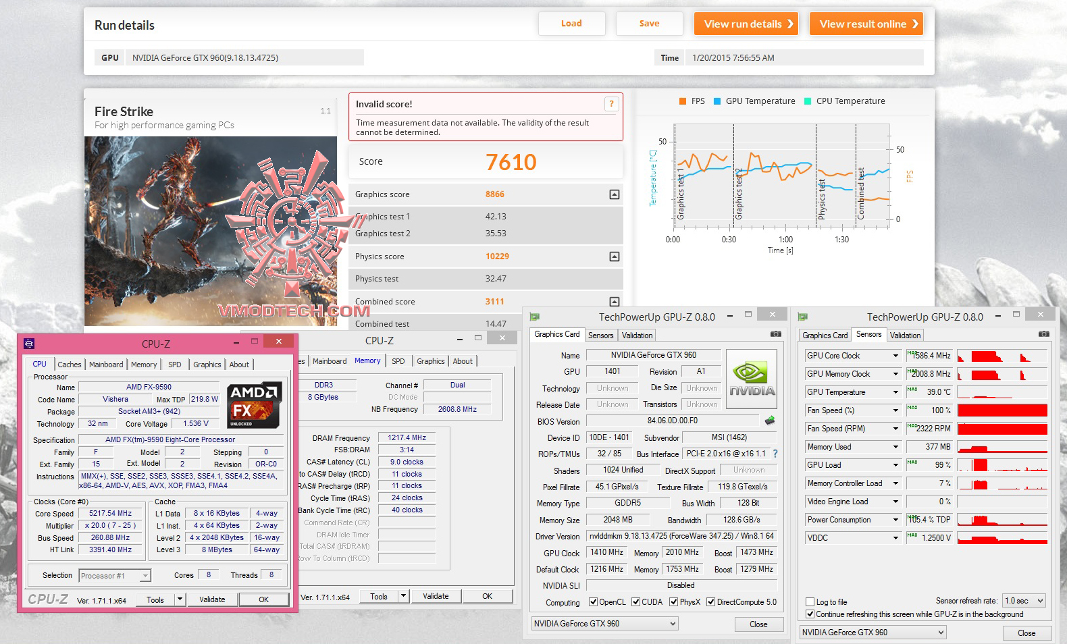The height and width of the screenshot is (644, 1067).
Task: Open the VDDC sensor dropdown
Action: tap(896, 538)
